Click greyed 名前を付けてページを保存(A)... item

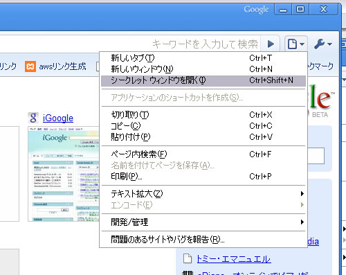203,166
